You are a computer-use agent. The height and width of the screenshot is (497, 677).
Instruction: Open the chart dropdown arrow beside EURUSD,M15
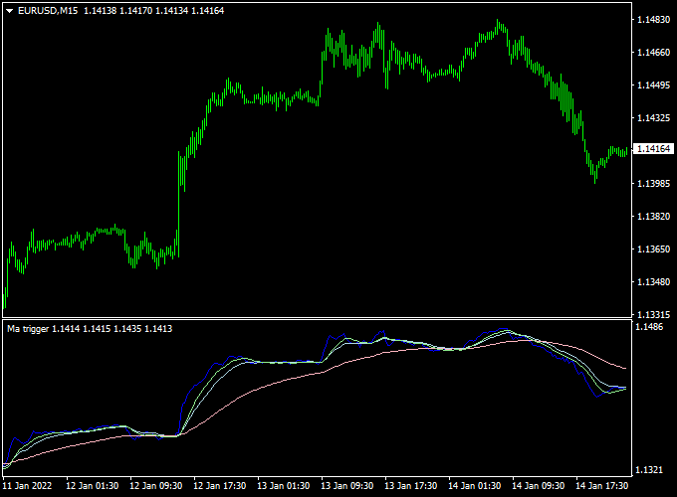(10, 11)
